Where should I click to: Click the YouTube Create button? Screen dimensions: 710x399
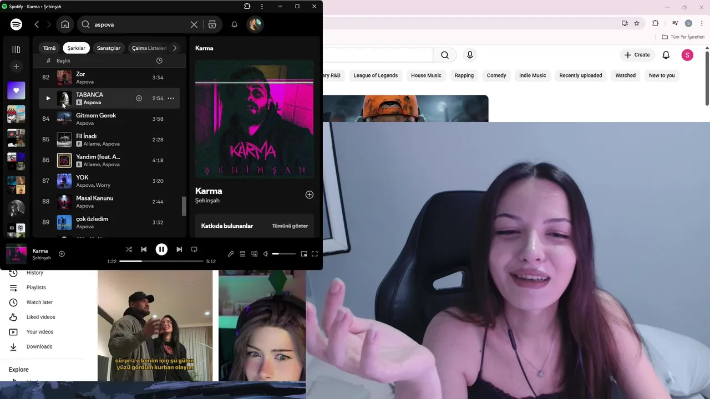point(637,55)
